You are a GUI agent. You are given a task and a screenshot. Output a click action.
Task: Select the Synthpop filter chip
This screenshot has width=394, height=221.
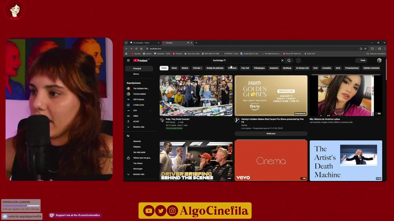tap(287, 68)
